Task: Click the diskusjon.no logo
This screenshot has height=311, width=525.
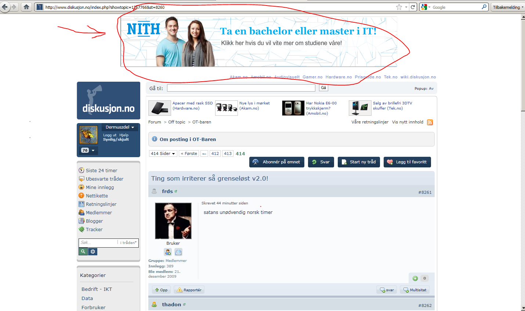Action: tap(108, 100)
